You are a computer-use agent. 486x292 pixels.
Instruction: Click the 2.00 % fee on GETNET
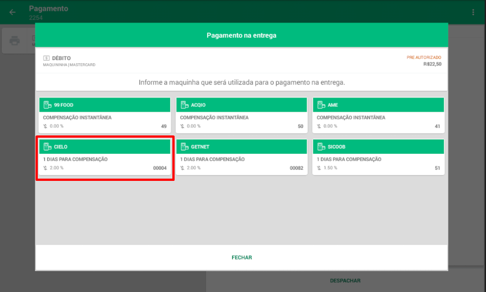193,168
